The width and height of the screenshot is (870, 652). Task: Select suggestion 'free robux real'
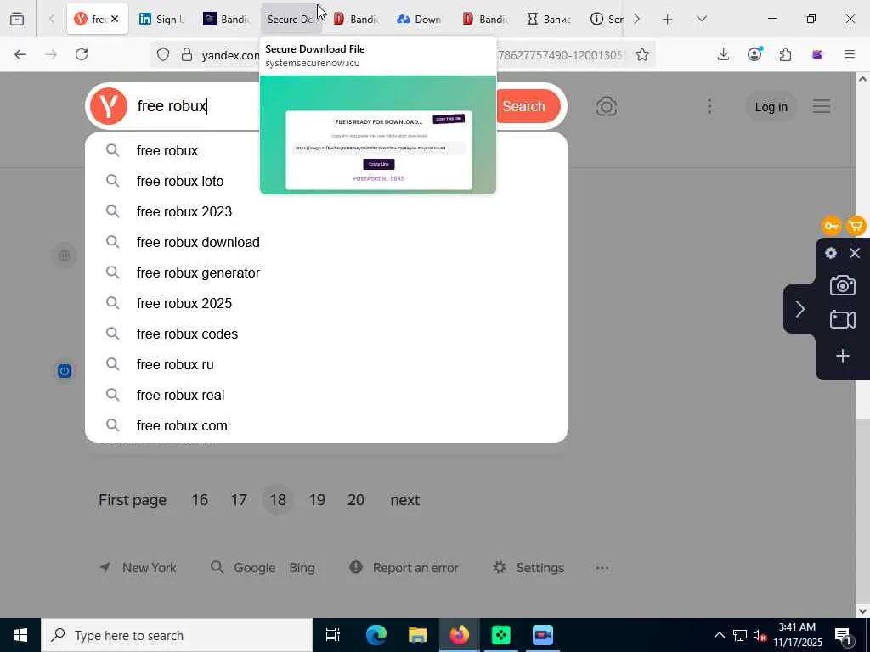tap(326, 395)
